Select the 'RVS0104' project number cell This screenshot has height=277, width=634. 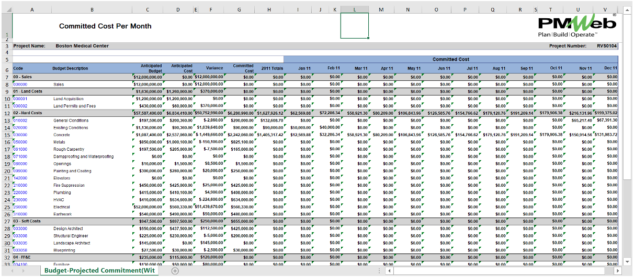pos(607,46)
